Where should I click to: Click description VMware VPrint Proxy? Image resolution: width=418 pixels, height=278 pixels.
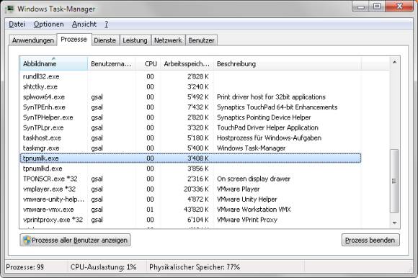pos(247,220)
